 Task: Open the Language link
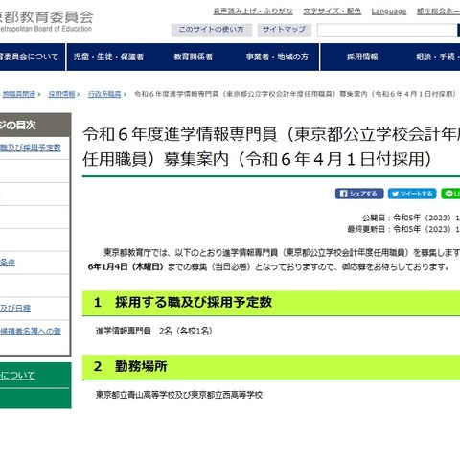389,11
